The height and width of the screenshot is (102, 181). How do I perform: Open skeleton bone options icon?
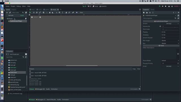click(73, 12)
